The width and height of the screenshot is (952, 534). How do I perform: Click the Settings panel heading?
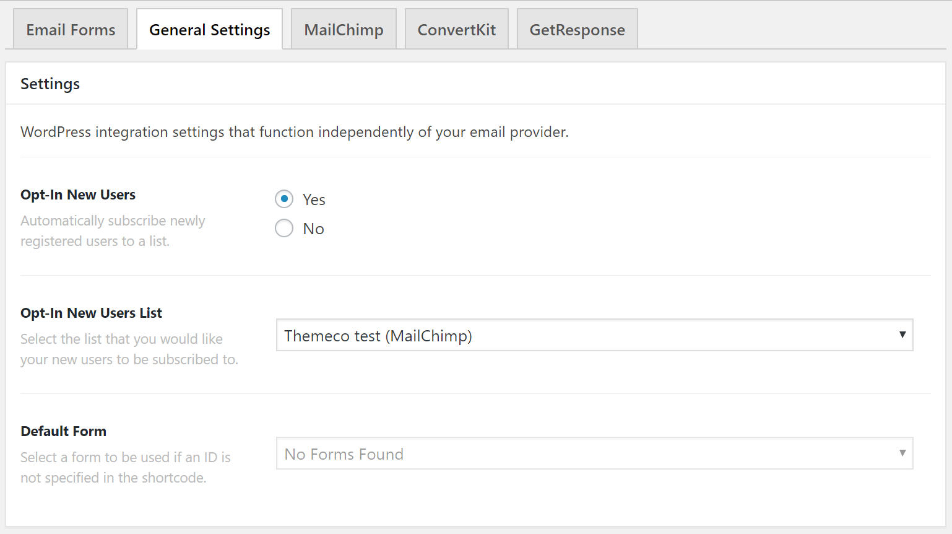[x=50, y=84]
